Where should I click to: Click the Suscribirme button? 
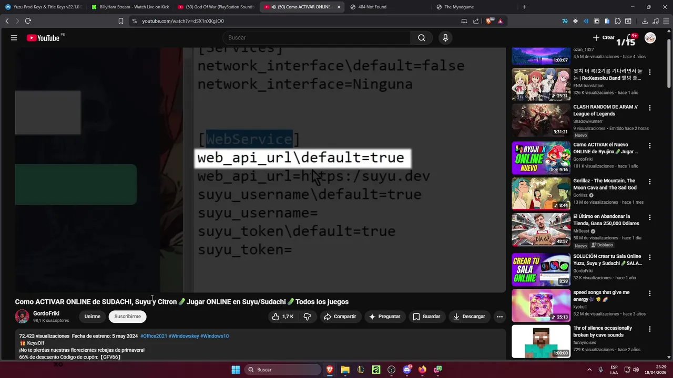(128, 317)
